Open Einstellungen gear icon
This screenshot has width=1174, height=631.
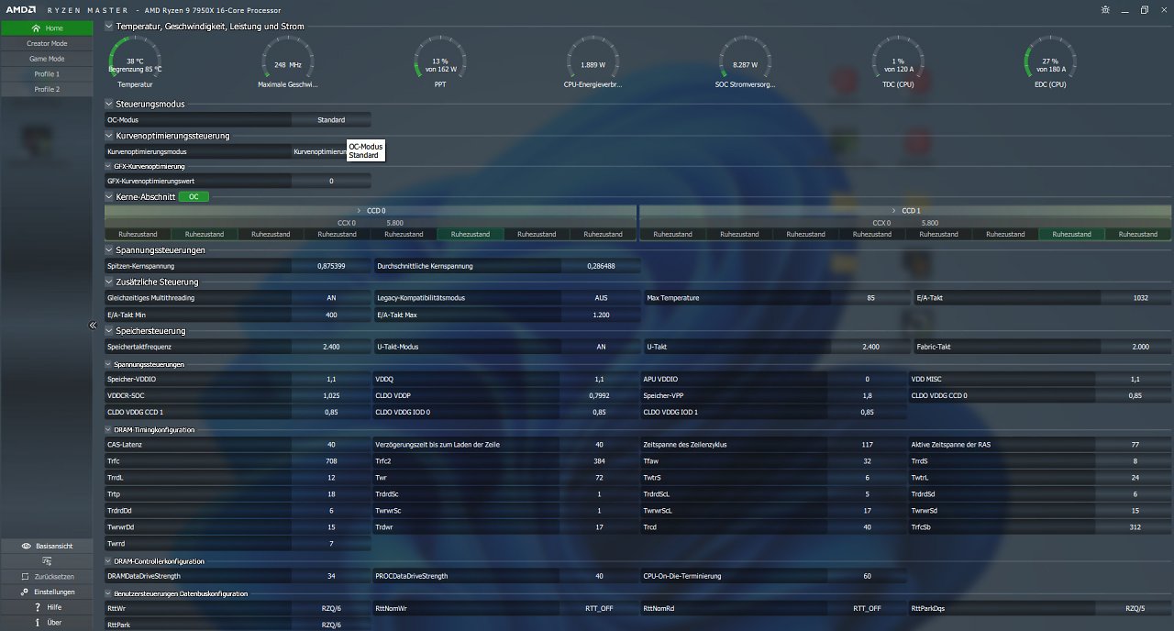(x=26, y=592)
